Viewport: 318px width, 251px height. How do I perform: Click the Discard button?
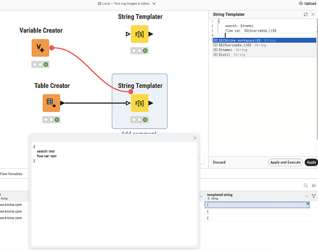[219, 162]
